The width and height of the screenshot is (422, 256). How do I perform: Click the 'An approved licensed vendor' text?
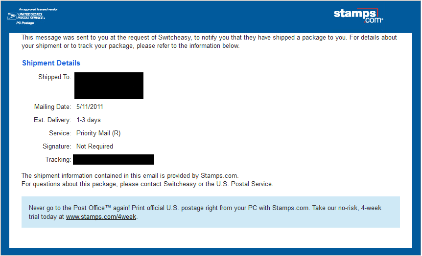pyautogui.click(x=38, y=9)
